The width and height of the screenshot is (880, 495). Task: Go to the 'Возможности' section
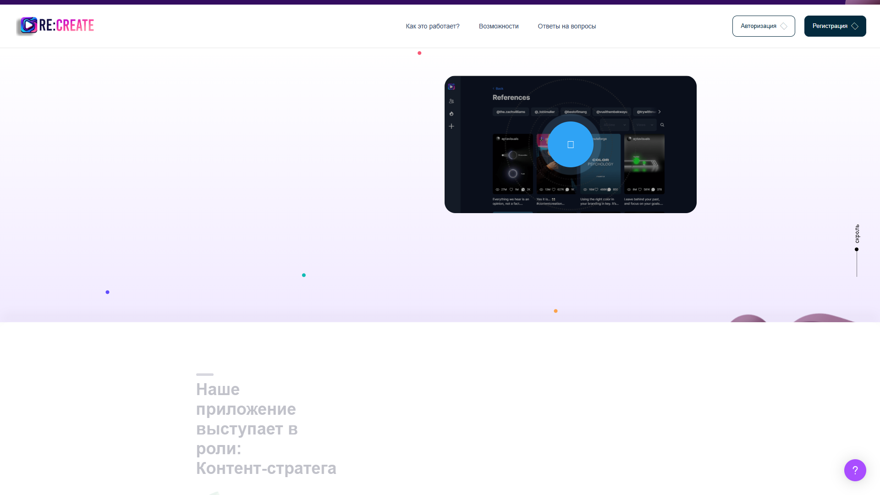pos(499,26)
